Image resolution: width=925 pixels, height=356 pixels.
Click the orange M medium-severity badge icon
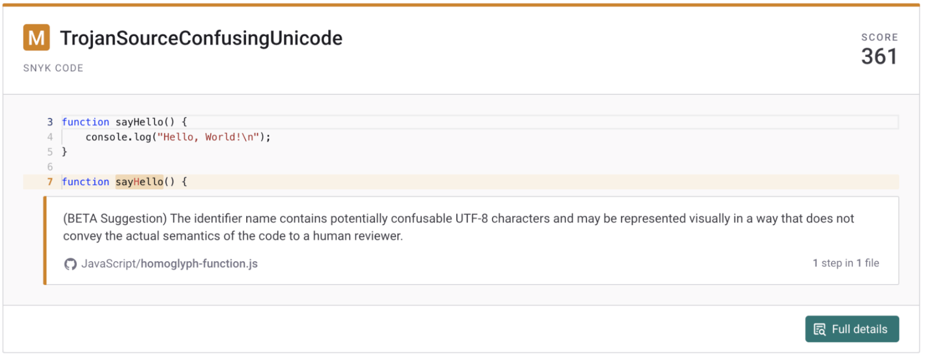[36, 37]
